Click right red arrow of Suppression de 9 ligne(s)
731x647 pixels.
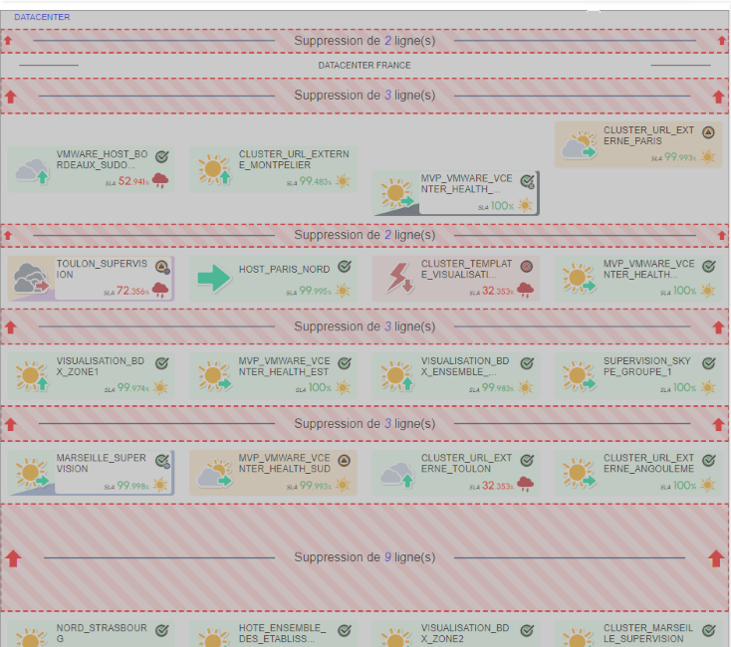[715, 558]
